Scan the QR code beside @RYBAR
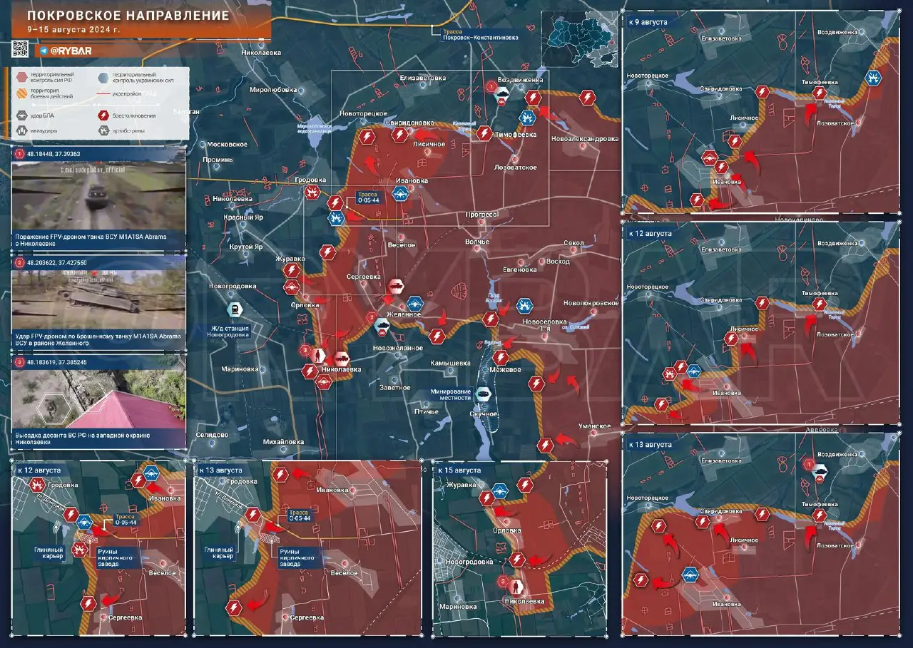 (19, 50)
